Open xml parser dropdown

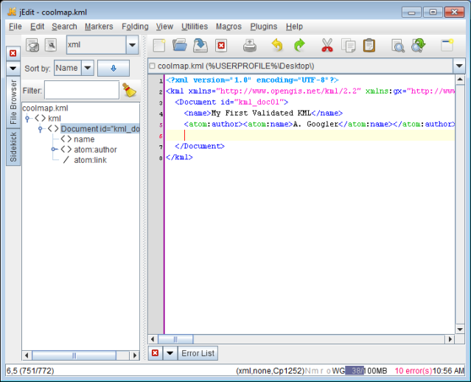click(132, 45)
